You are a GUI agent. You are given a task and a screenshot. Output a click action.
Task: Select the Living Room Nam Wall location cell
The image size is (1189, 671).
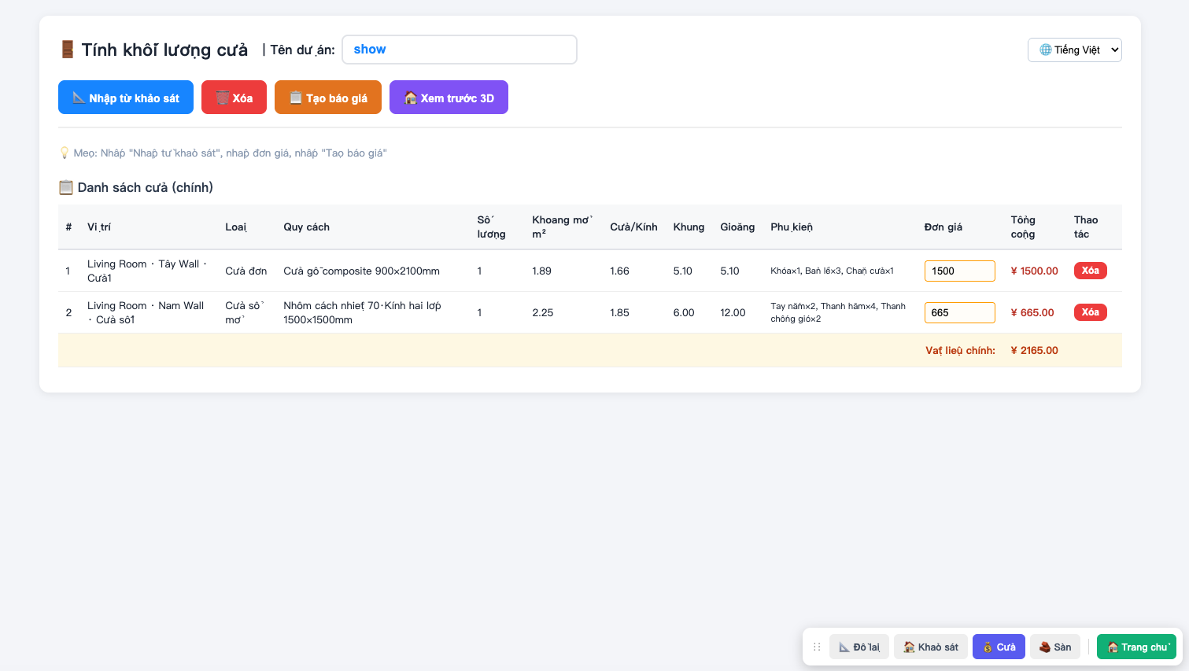coord(147,312)
